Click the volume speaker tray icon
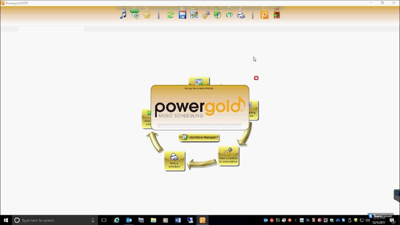 (367, 220)
